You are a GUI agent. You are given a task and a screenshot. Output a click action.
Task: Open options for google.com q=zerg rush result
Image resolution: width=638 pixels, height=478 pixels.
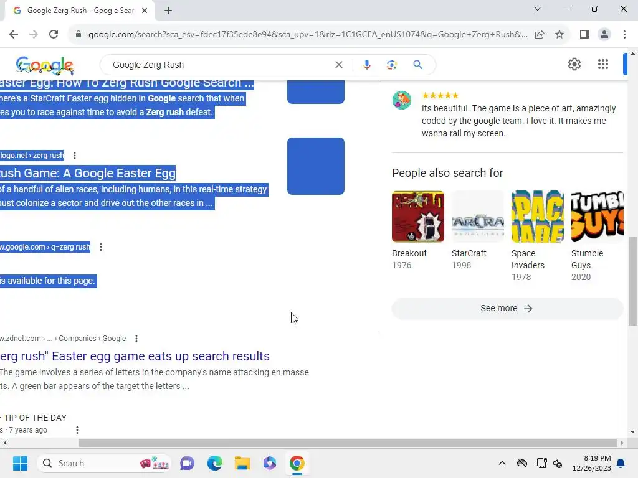click(x=101, y=247)
